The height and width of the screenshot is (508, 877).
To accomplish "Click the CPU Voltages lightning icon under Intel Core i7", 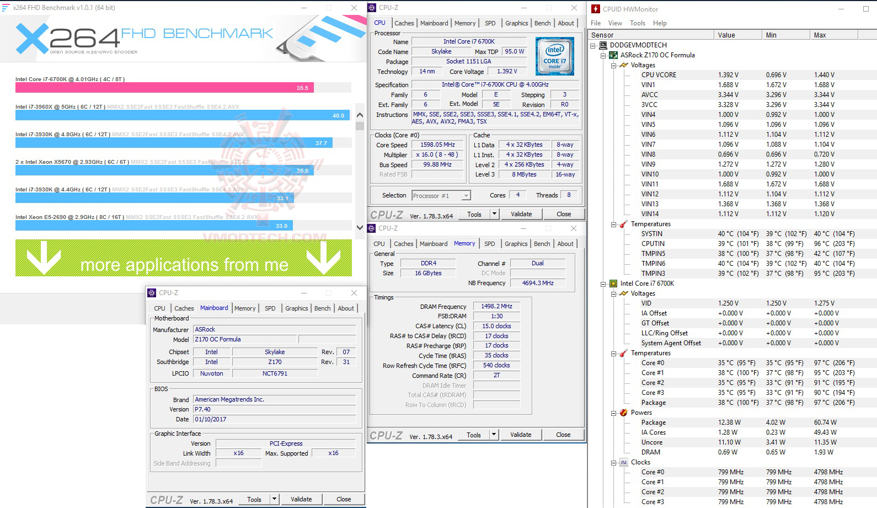I will (x=624, y=293).
